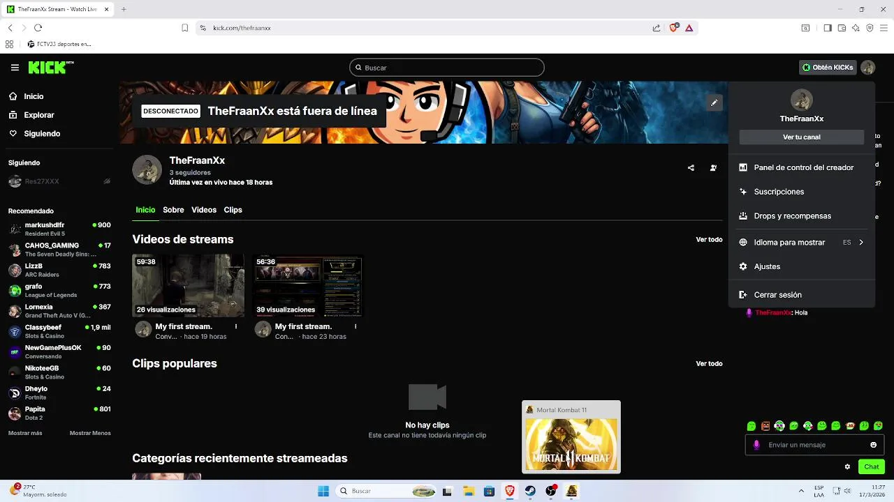Expand Idioma para mostrar submenu
The height and width of the screenshot is (502, 894).
pos(801,243)
